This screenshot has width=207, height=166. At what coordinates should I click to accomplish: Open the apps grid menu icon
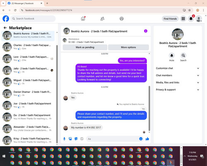tap(183, 19)
